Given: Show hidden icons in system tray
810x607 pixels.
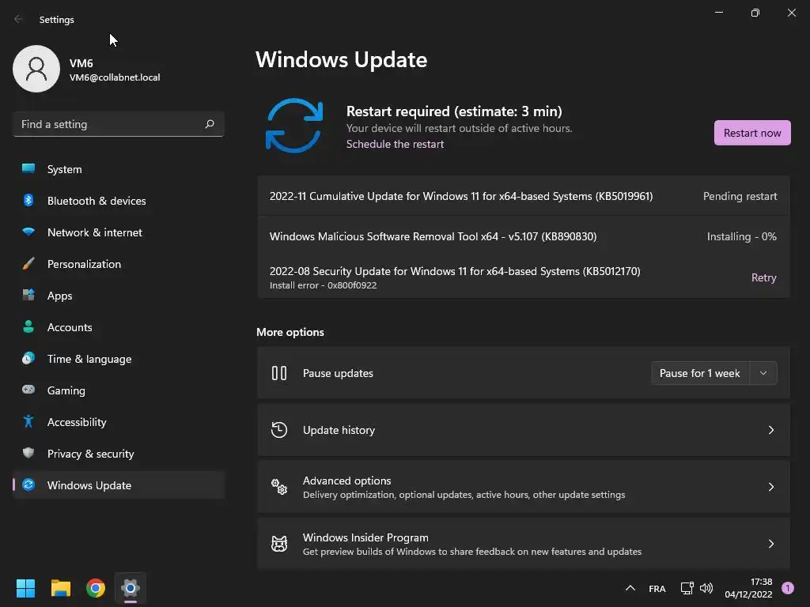Looking at the screenshot, I should pyautogui.click(x=630, y=588).
